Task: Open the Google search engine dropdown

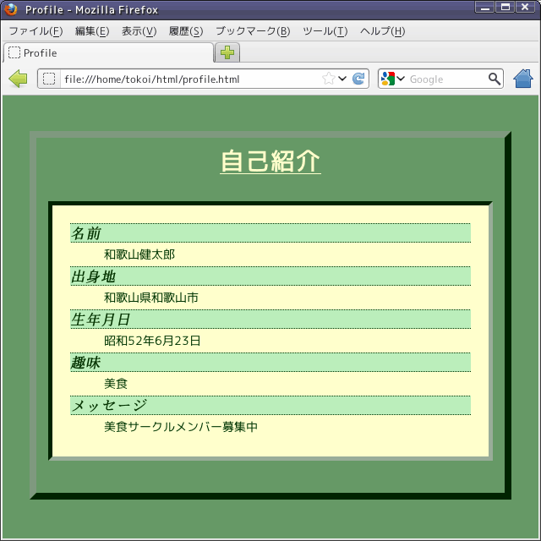Action: 392,79
